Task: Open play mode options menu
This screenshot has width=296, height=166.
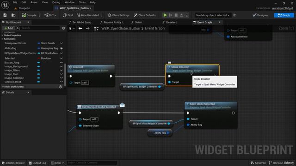Action: [187, 15]
